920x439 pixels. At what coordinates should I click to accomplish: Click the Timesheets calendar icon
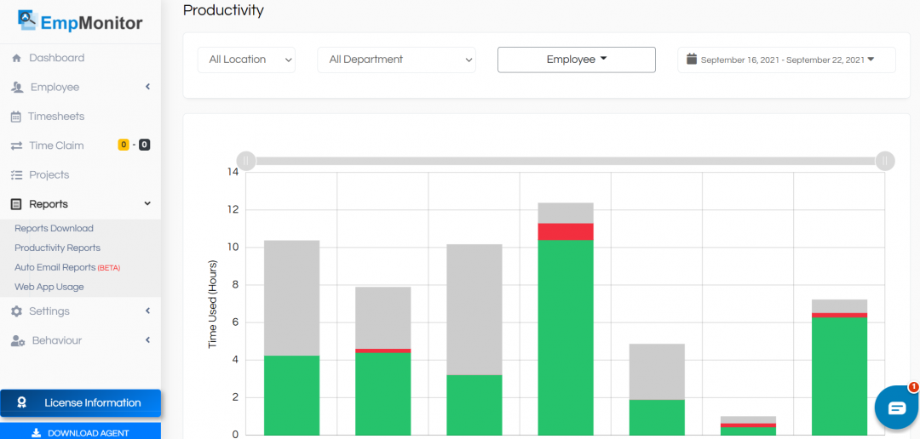16,117
